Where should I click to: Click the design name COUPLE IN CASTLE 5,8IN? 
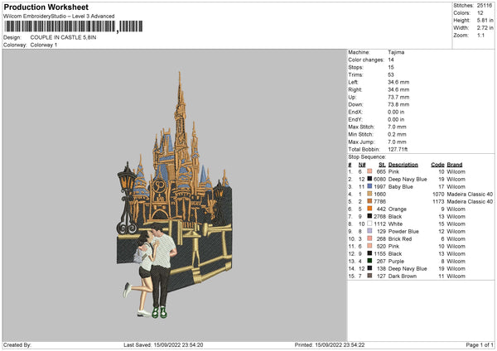[x=66, y=37]
